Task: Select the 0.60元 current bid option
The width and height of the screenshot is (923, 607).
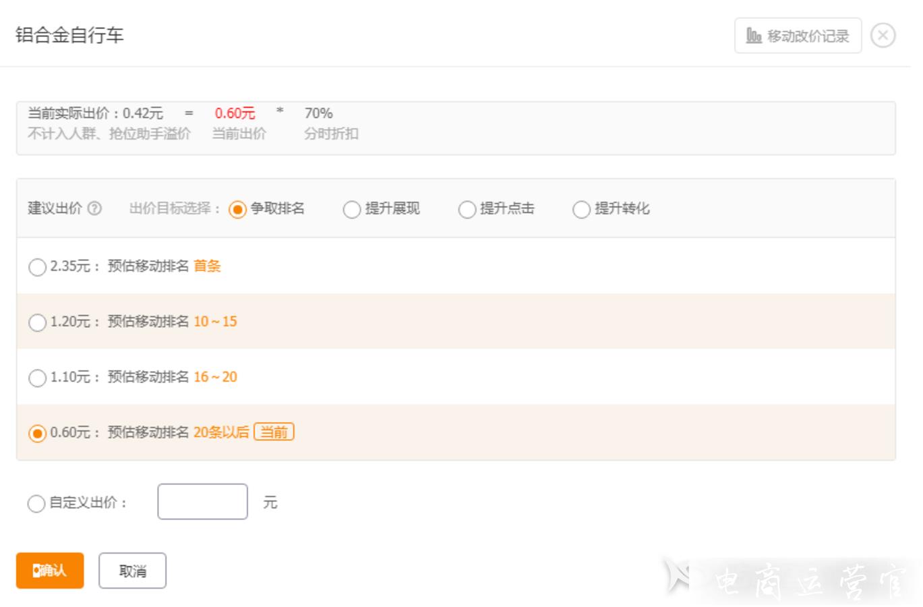Action: [37, 433]
